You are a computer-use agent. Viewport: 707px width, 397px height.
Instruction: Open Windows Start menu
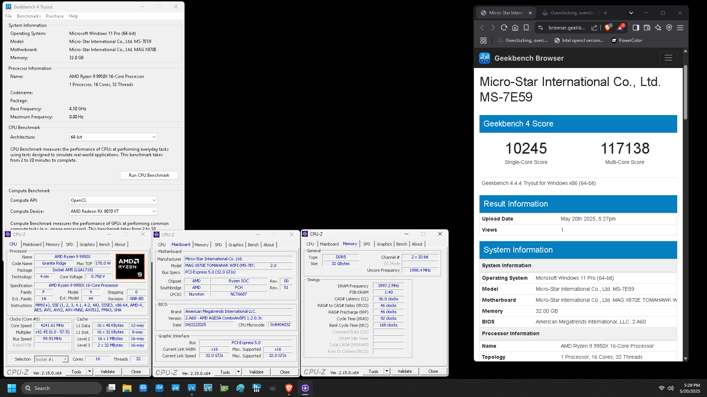[12, 388]
